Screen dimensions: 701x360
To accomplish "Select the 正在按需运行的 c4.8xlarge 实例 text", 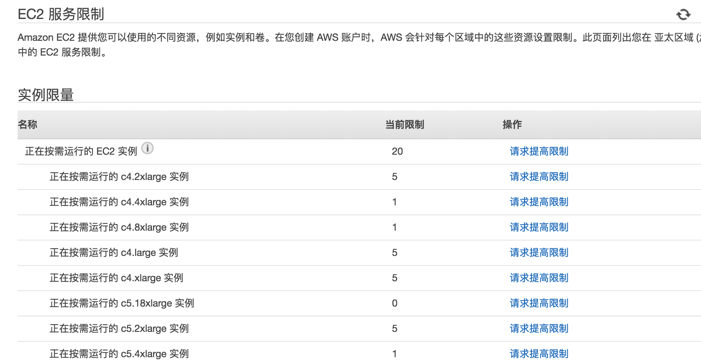I will coord(119,227).
